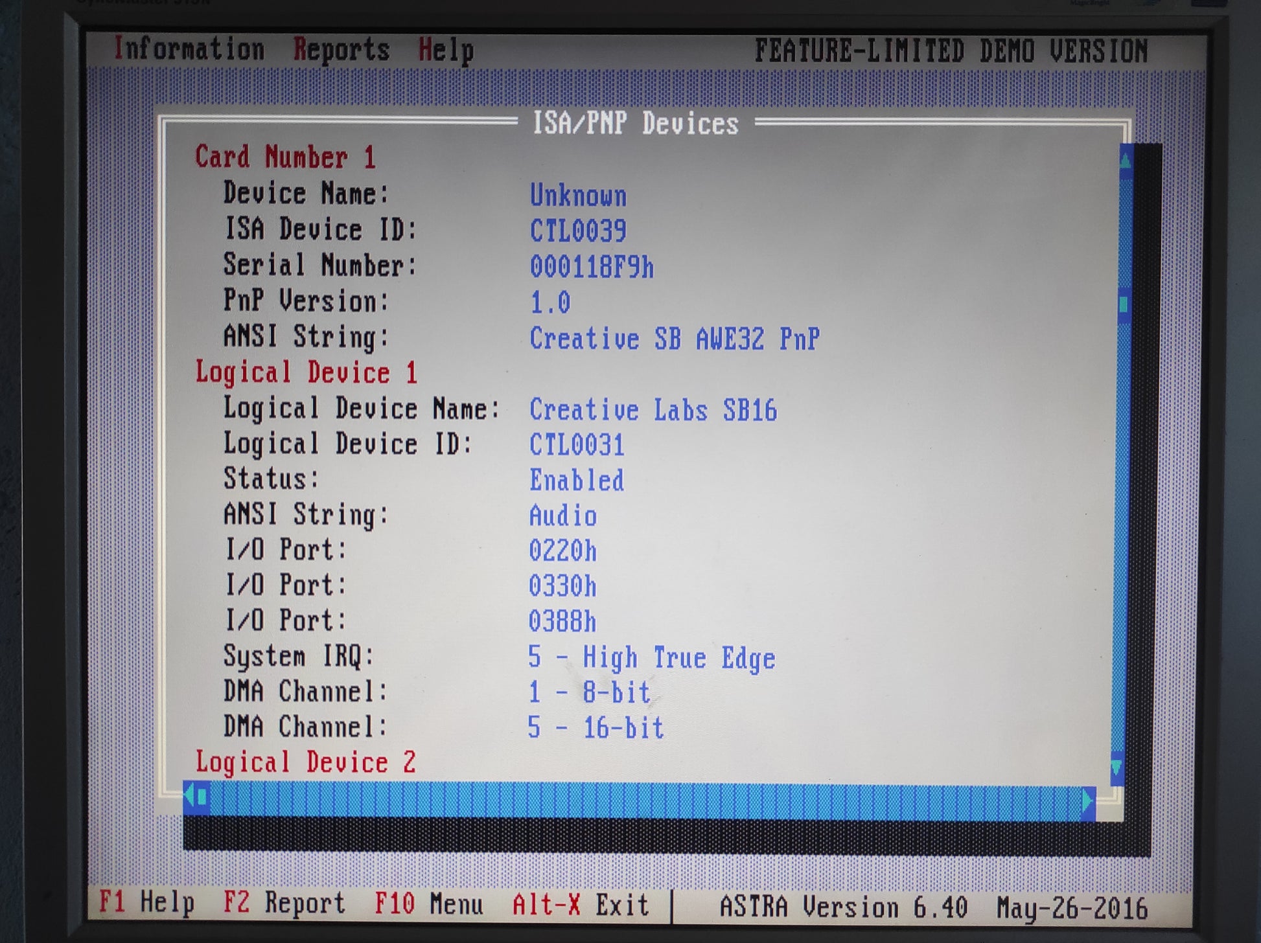Click the horizontal scrollbar thumb
The height and width of the screenshot is (943, 1261).
tap(202, 796)
